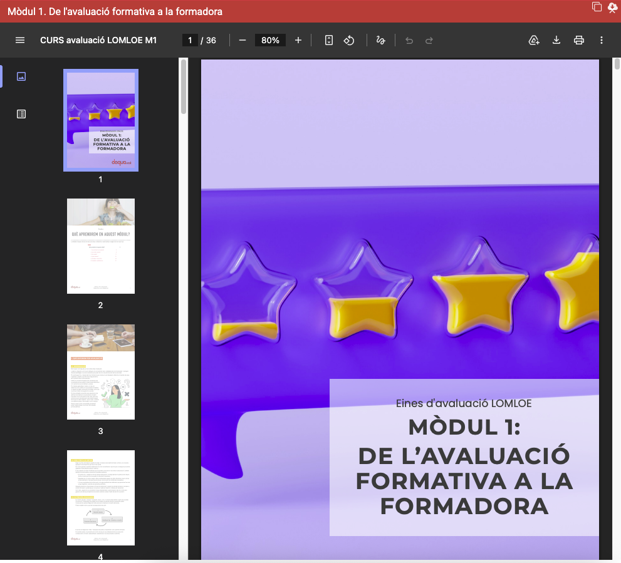
Task: Click the undo arrow in toolbar
Action: point(409,40)
